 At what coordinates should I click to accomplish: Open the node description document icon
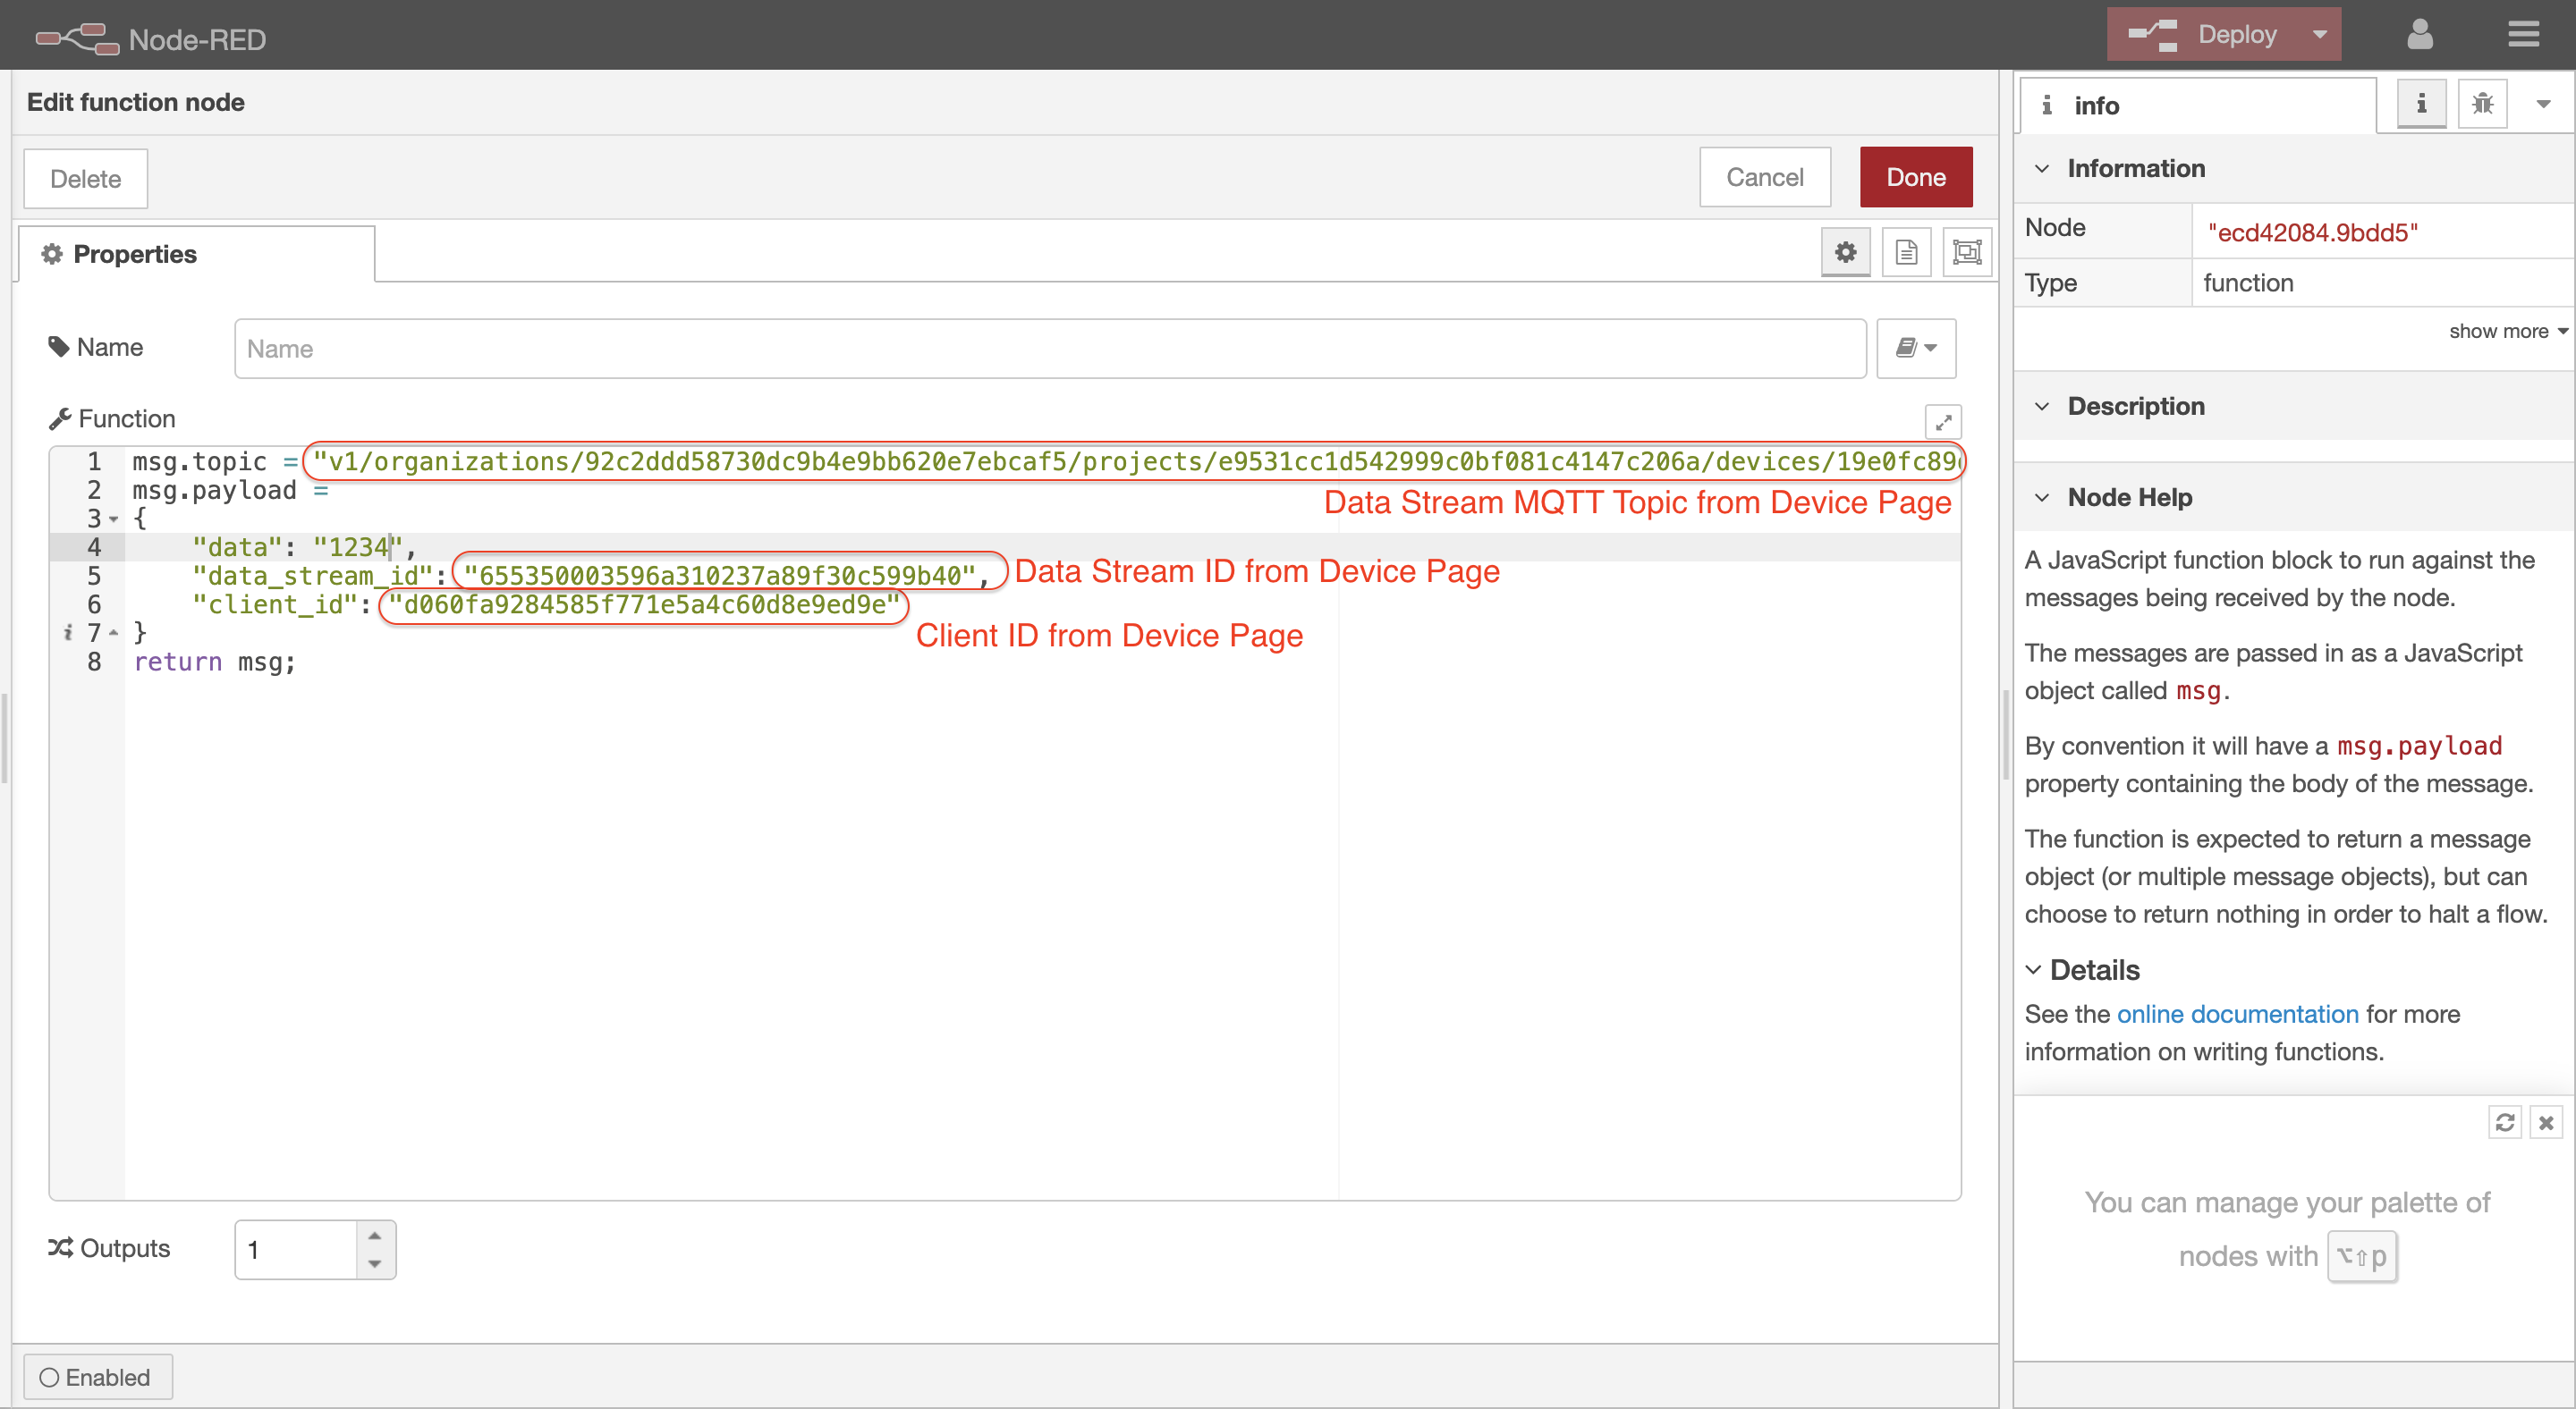click(1906, 252)
